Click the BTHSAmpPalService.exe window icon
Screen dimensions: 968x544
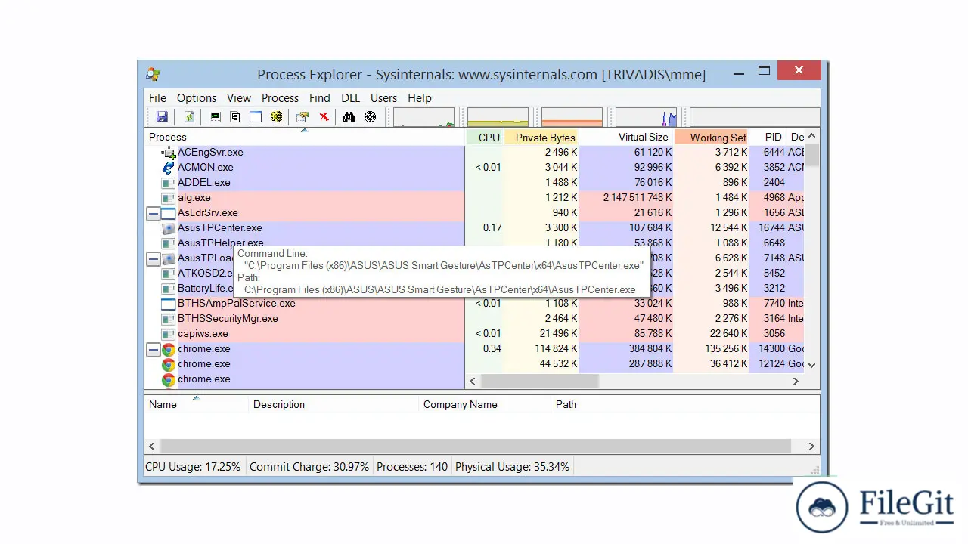(x=168, y=304)
